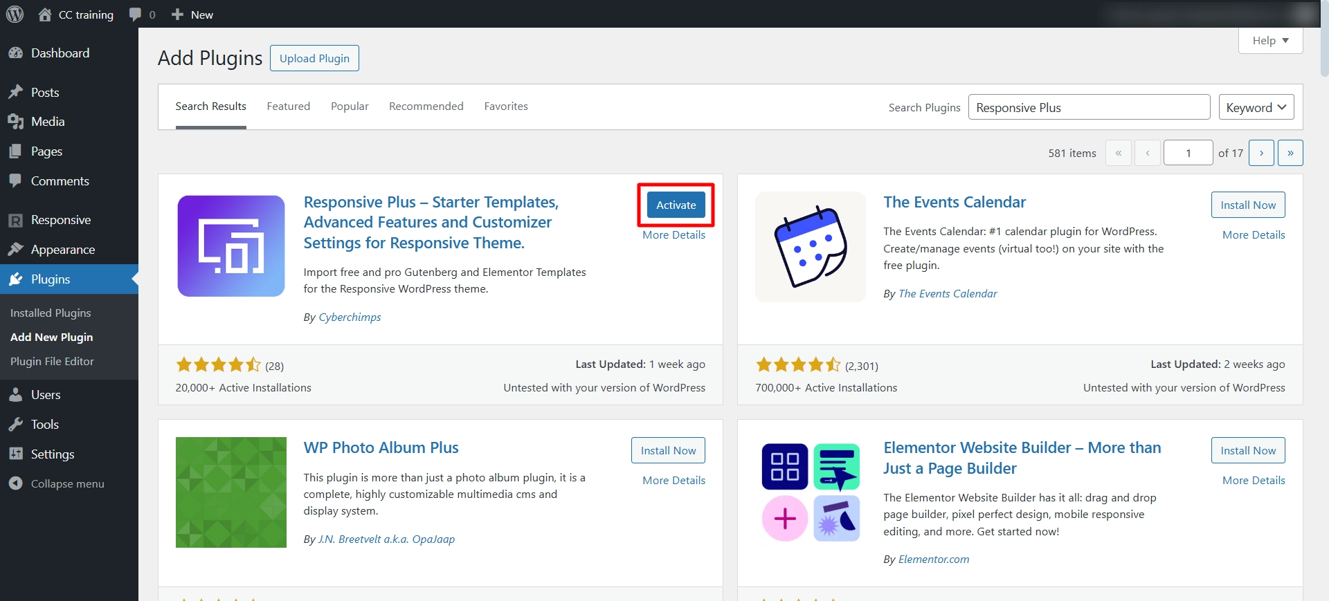Jump to last page of plugin results
Screen dimensions: 1329x601
point(1290,153)
